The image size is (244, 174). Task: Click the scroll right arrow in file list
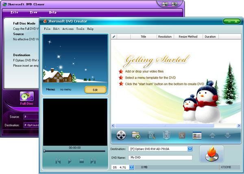point(239,126)
